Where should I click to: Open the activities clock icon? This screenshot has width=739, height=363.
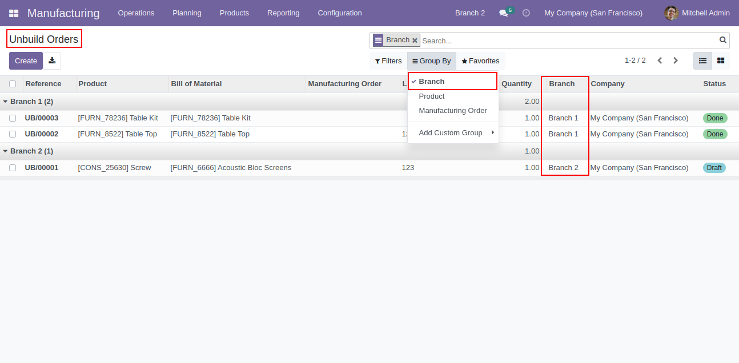[x=526, y=13]
